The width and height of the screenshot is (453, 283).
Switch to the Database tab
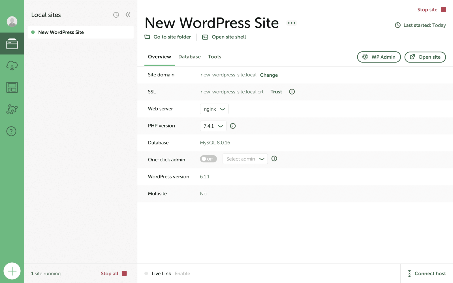point(189,57)
